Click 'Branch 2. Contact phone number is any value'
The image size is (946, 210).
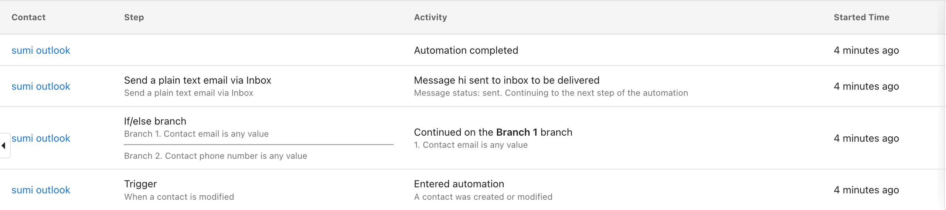[x=215, y=156]
